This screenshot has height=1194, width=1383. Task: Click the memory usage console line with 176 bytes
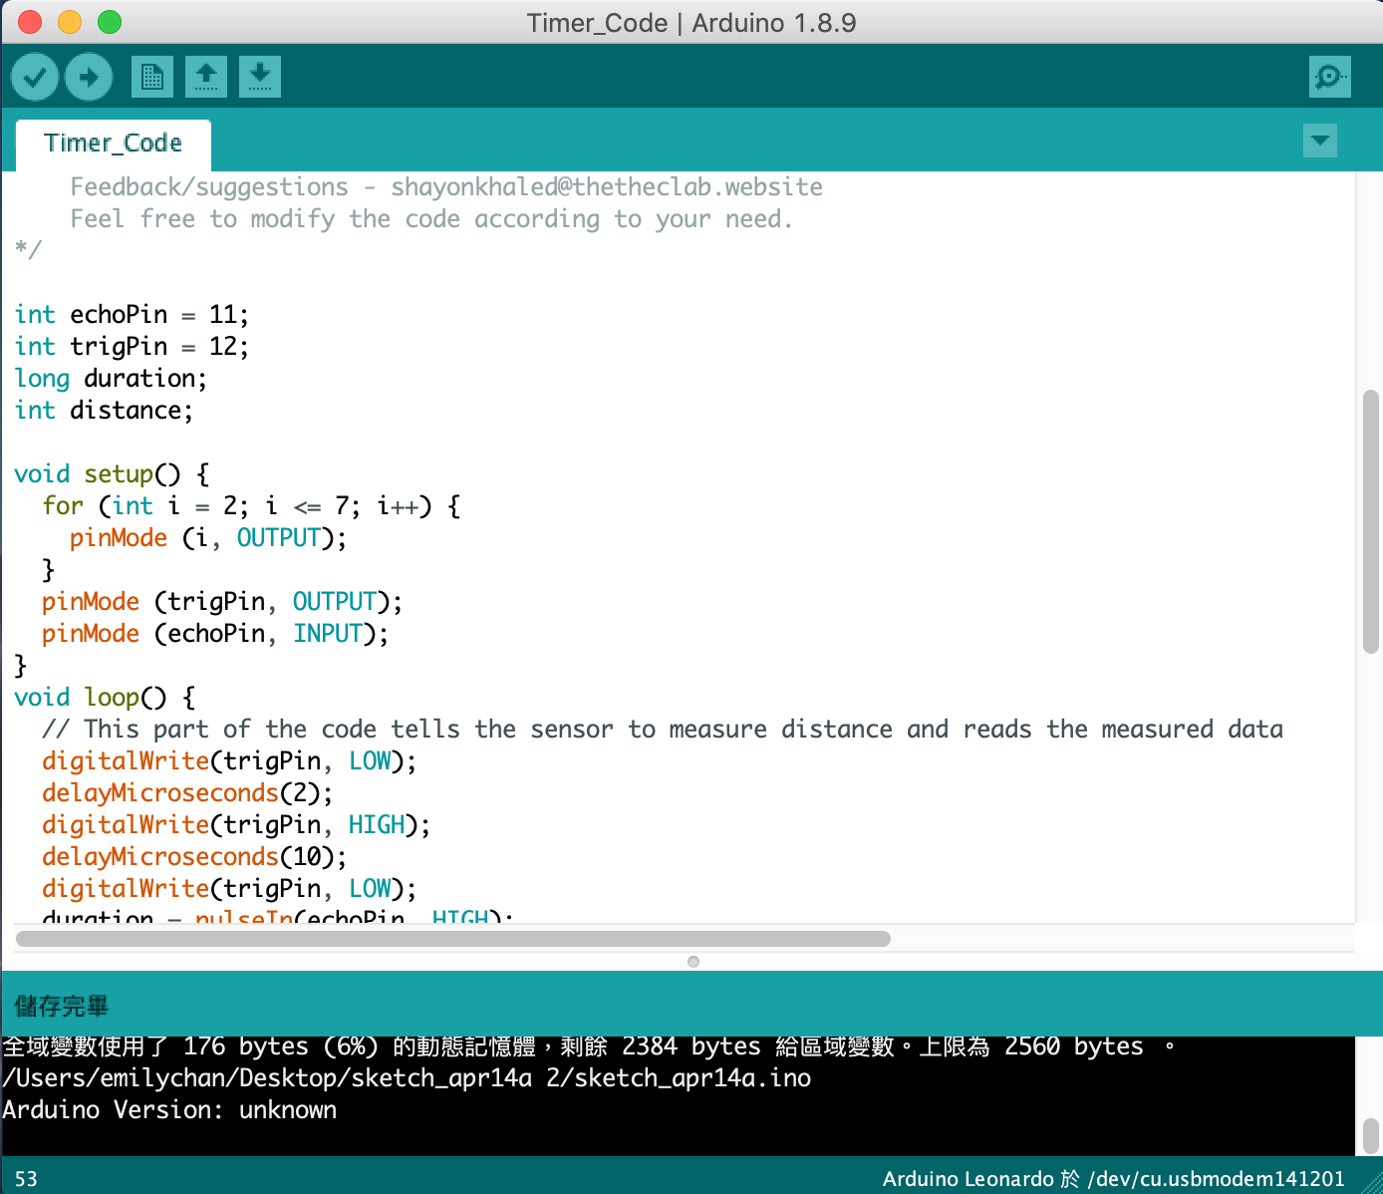589,1046
